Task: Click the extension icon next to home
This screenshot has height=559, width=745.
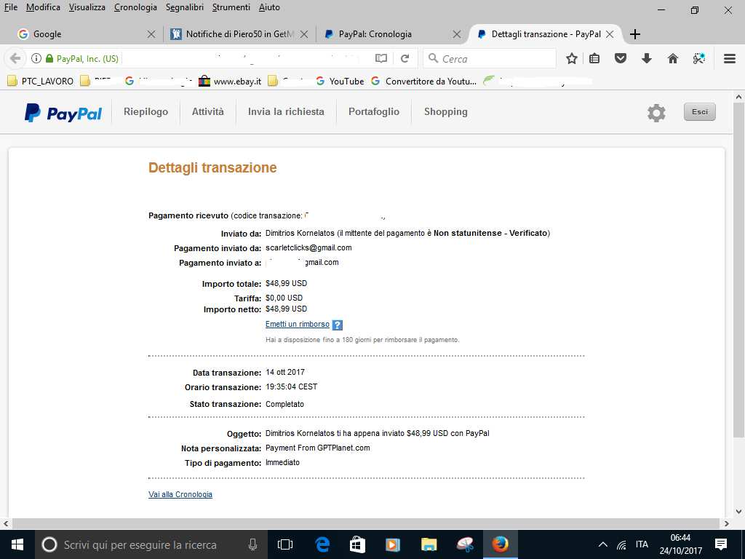Action: (x=699, y=58)
